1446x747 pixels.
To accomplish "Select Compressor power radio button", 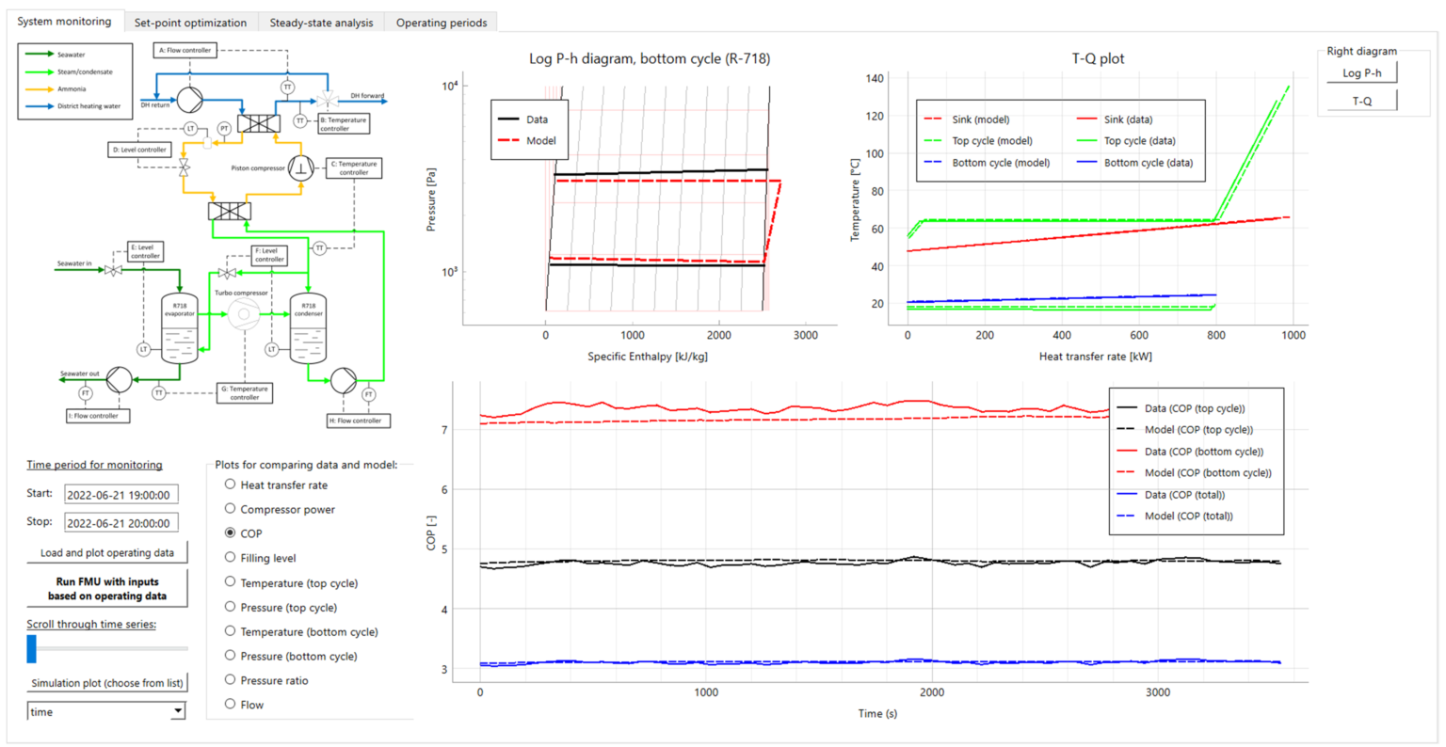I will [x=230, y=509].
